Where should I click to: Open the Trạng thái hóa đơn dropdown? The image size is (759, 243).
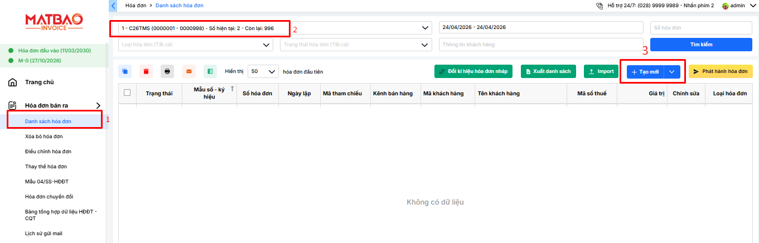(x=356, y=45)
